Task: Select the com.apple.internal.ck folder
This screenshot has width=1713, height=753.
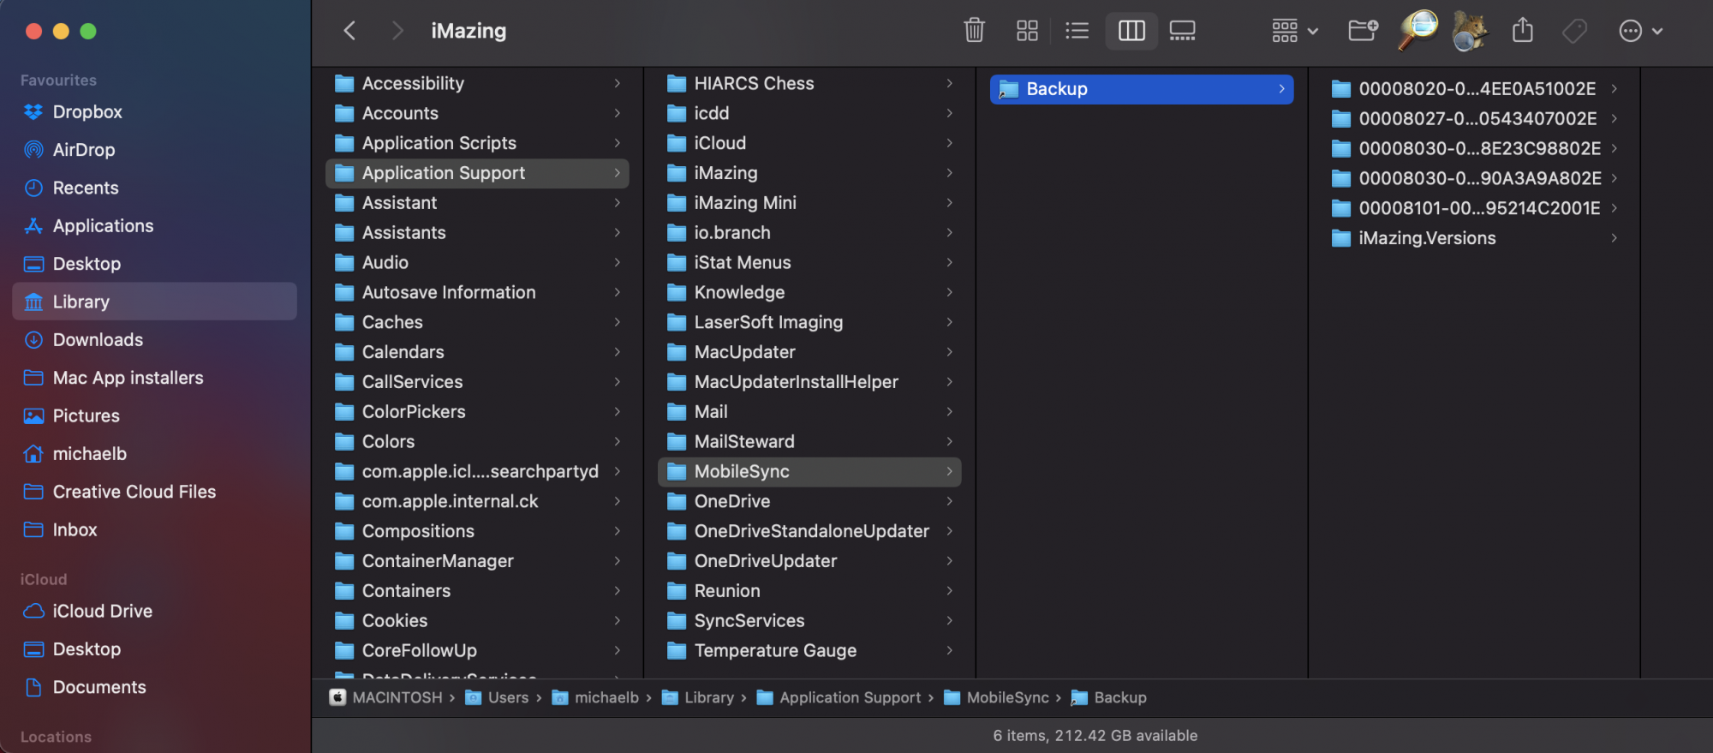Action: (x=477, y=501)
